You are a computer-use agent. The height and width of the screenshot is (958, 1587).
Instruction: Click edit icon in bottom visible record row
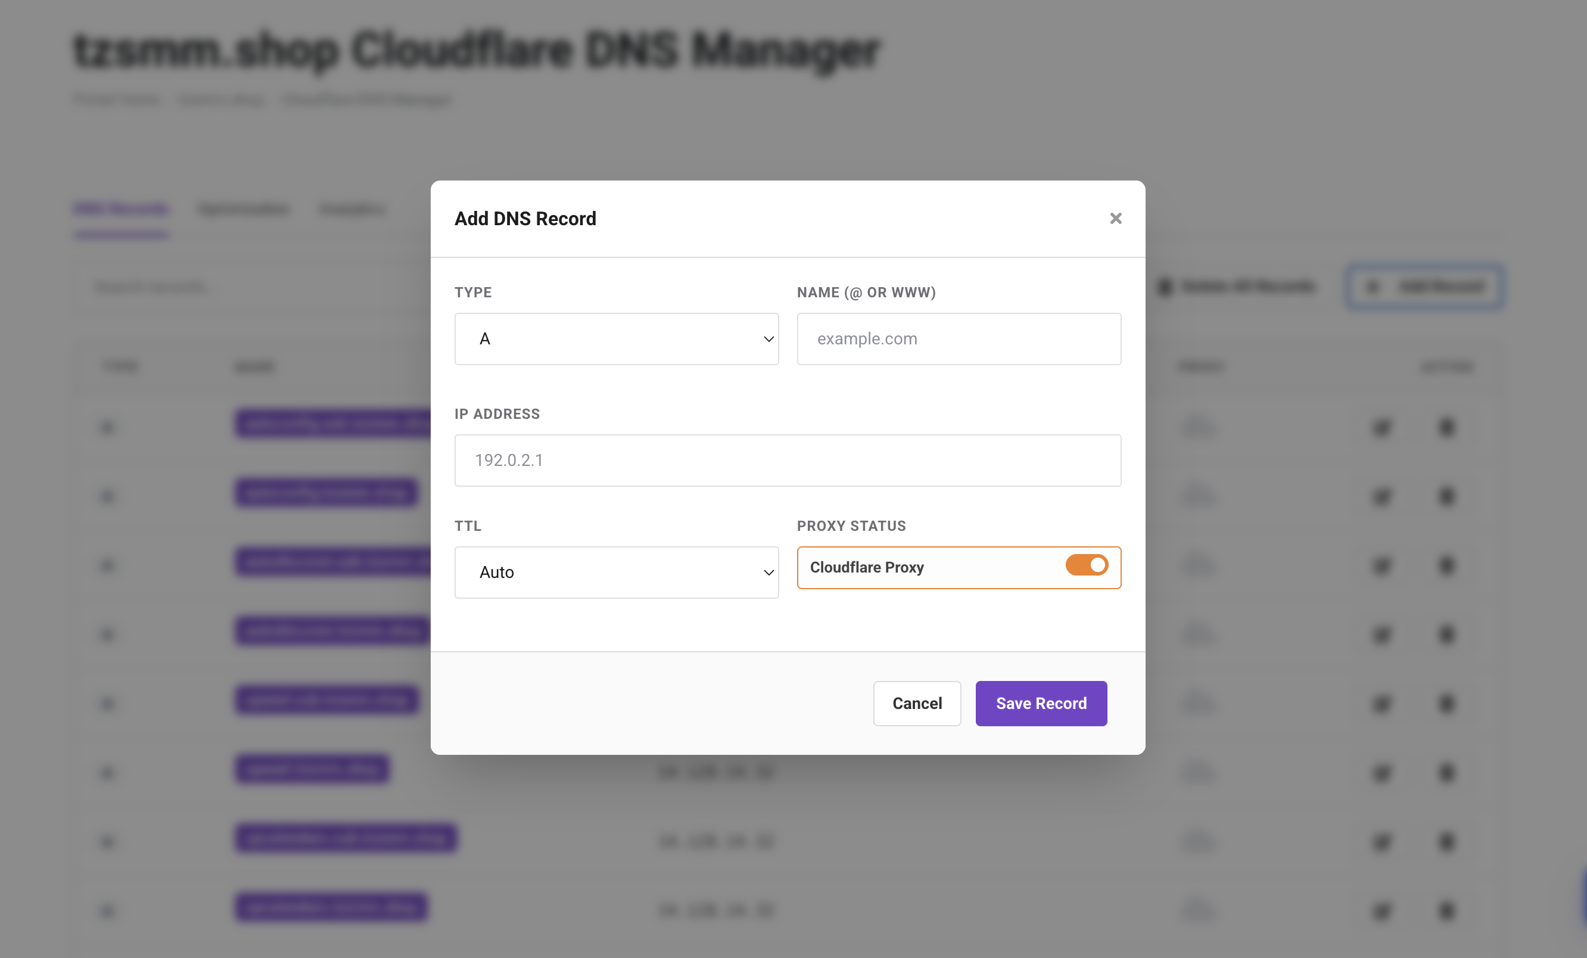click(1381, 910)
